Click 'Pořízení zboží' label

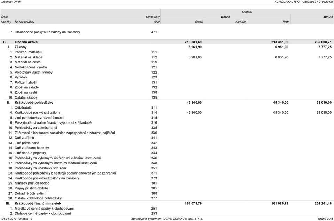coord(25,82)
